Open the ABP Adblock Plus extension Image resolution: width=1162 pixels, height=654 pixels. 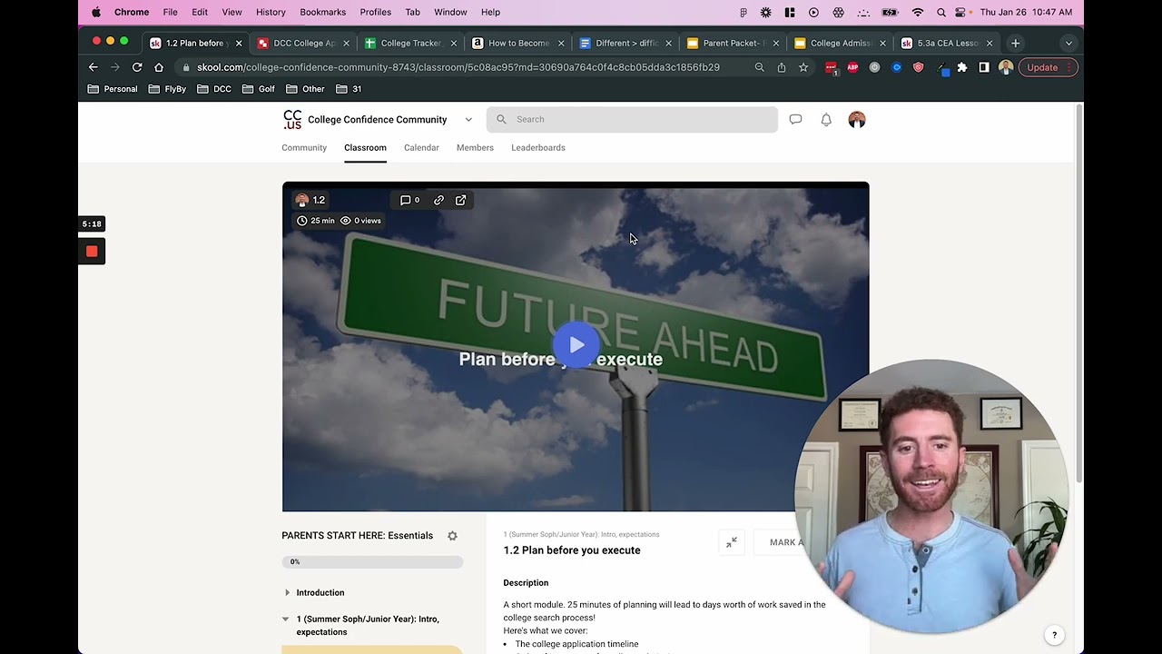pos(852,67)
